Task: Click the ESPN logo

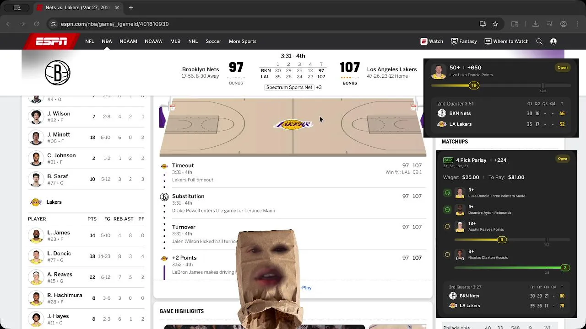Action: click(52, 42)
